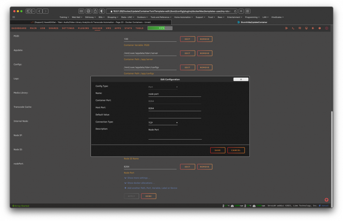Click the Safari print icon
Viewport: 343px width, 221px height.
(x=88, y=11)
